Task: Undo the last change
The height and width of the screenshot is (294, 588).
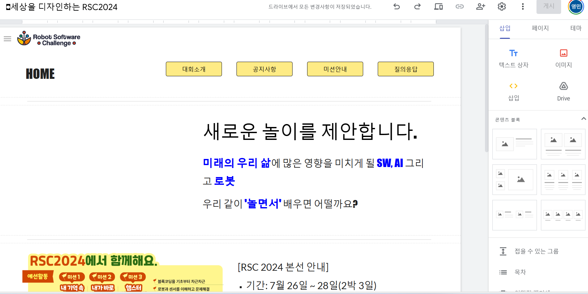Action: pyautogui.click(x=397, y=6)
